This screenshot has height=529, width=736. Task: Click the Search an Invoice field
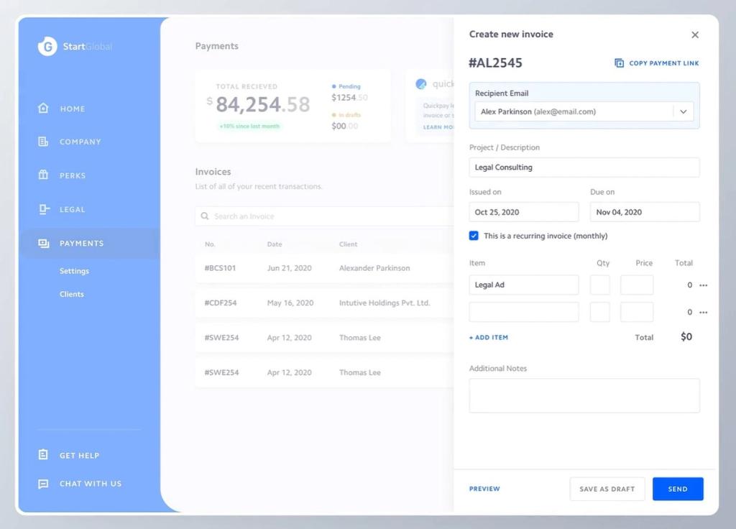pyautogui.click(x=325, y=216)
